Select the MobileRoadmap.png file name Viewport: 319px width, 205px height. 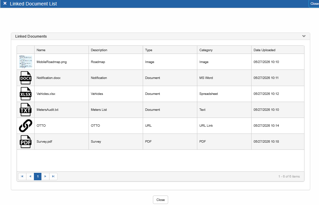52,62
